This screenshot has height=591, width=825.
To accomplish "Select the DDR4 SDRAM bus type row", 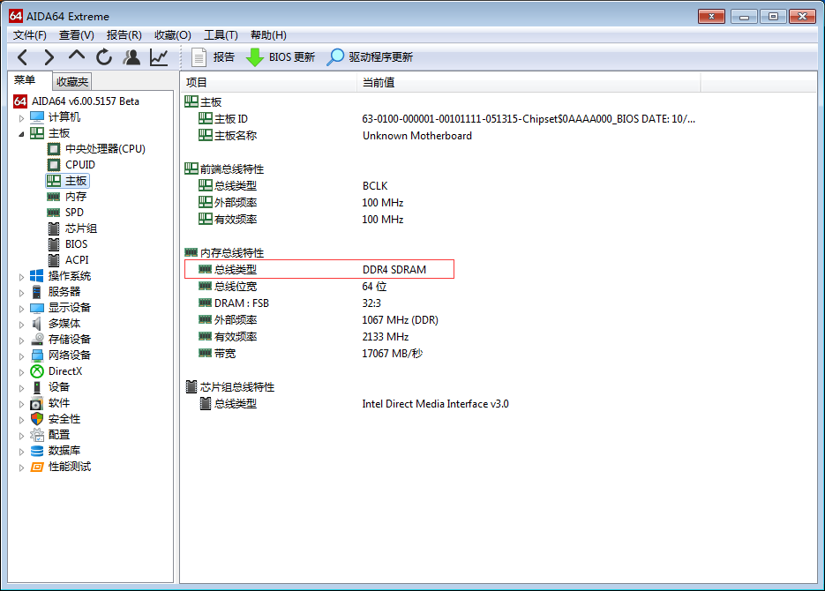I will tap(319, 269).
